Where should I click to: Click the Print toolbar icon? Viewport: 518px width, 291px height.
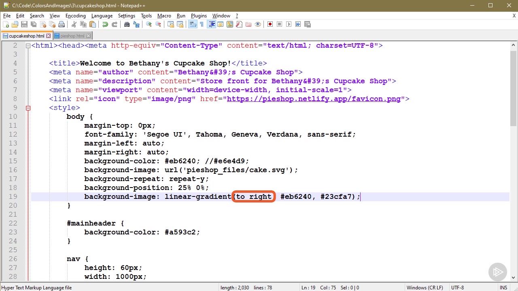[62, 24]
